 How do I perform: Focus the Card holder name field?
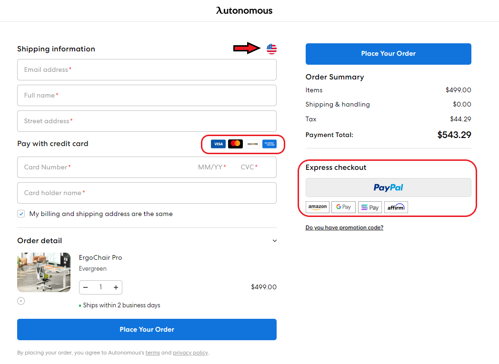[x=147, y=193]
